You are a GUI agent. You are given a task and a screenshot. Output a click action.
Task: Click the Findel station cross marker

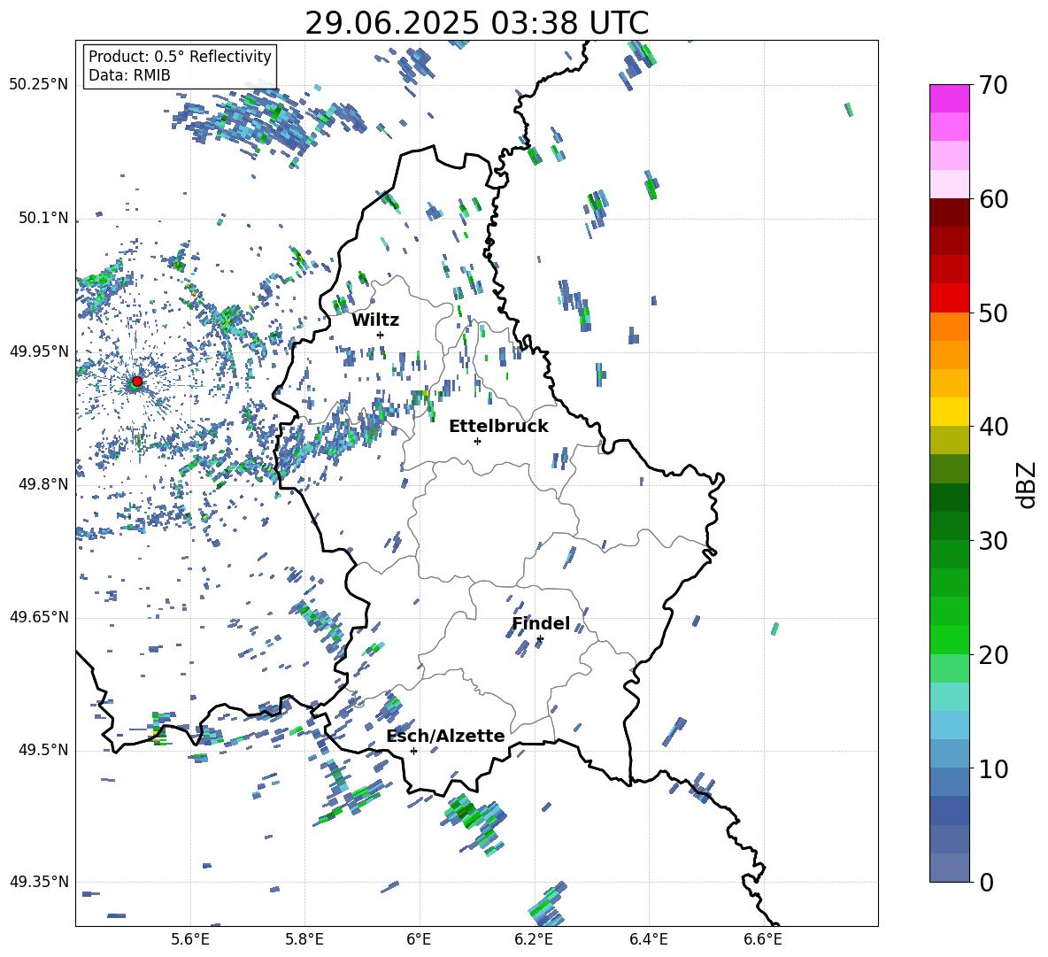click(x=540, y=639)
